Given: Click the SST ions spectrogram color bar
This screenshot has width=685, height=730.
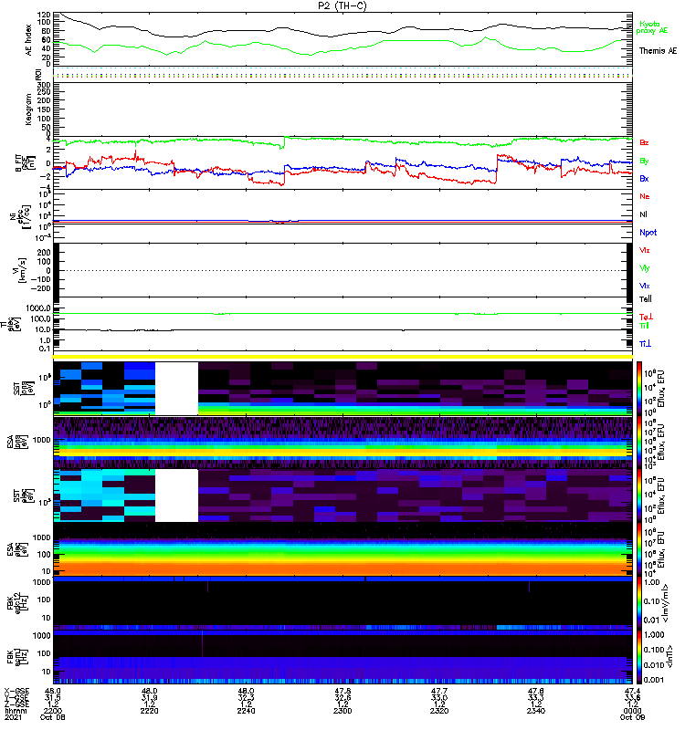Looking at the screenshot, I should point(639,389).
